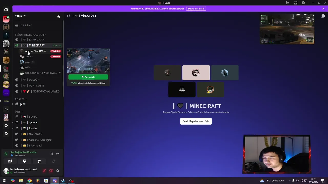This screenshot has height=184, width=328.
Task: Select MİNECIRAFT voice channel in sidebar
Action: 38,45
